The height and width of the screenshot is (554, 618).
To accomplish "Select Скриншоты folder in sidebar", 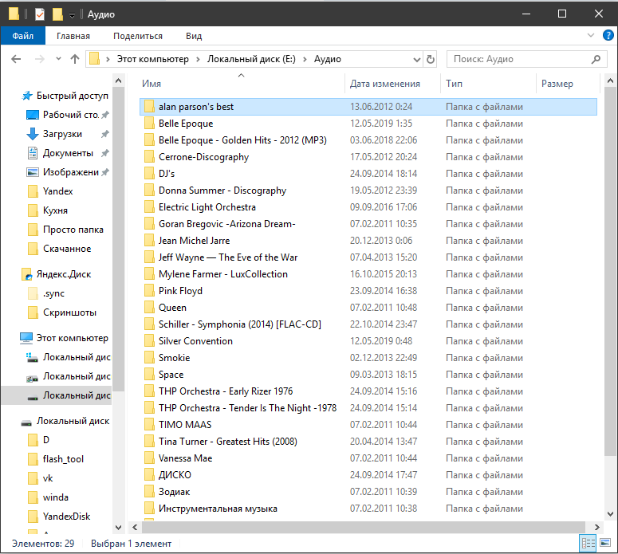I will click(69, 312).
